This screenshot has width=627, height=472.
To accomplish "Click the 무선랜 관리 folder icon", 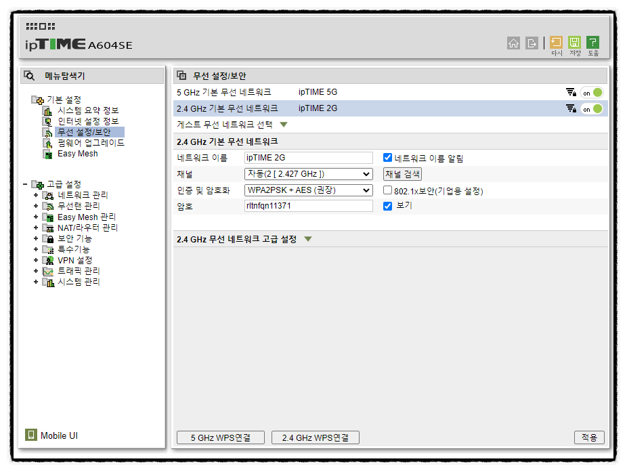I will (48, 207).
